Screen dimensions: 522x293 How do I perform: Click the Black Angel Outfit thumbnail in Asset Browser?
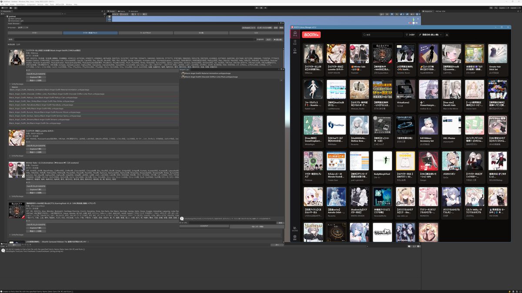pos(17,58)
